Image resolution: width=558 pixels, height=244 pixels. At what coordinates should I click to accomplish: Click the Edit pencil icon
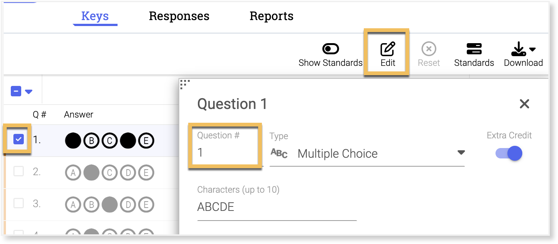coord(388,49)
